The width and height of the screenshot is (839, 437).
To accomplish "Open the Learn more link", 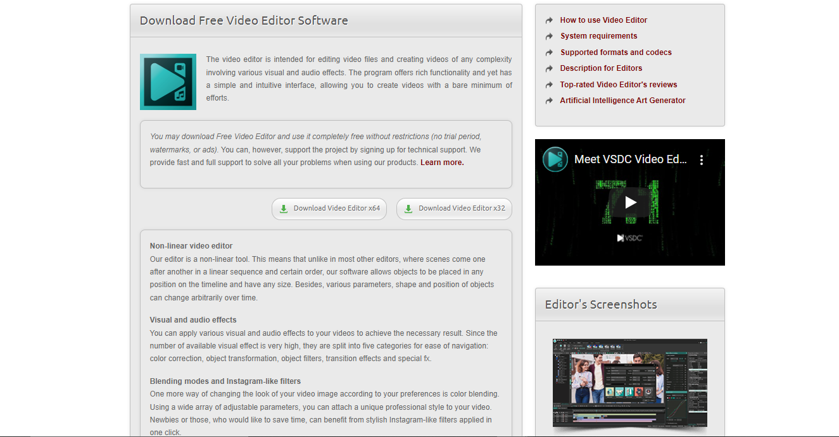I will [x=442, y=163].
